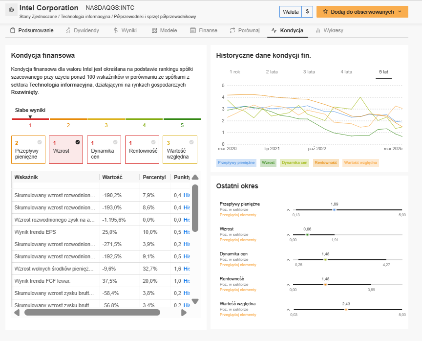This screenshot has width=422, height=341.
Task: Collapse the Rentowność row chevron
Action: point(288,285)
